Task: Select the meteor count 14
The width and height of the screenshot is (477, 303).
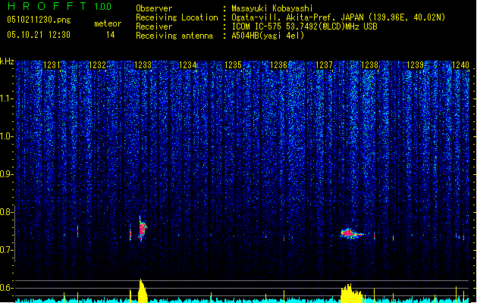Action: click(x=111, y=35)
